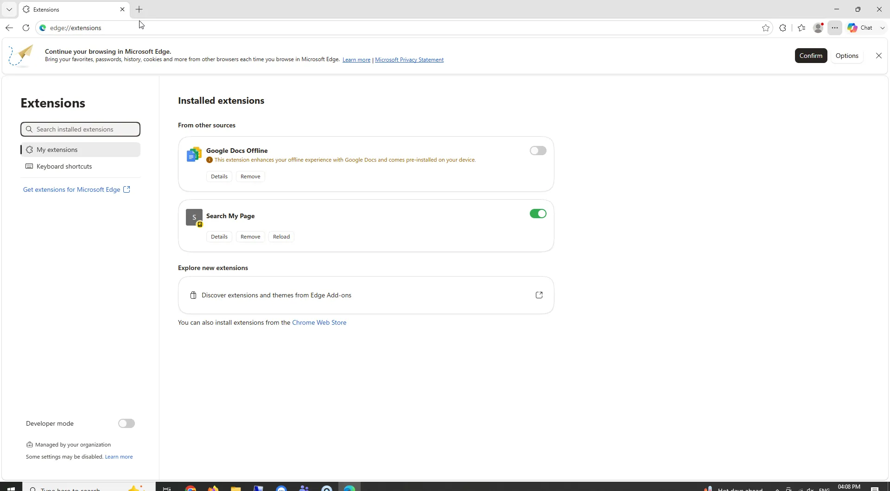
Task: Expand the Copilot Chat dropdown arrow
Action: 882,28
